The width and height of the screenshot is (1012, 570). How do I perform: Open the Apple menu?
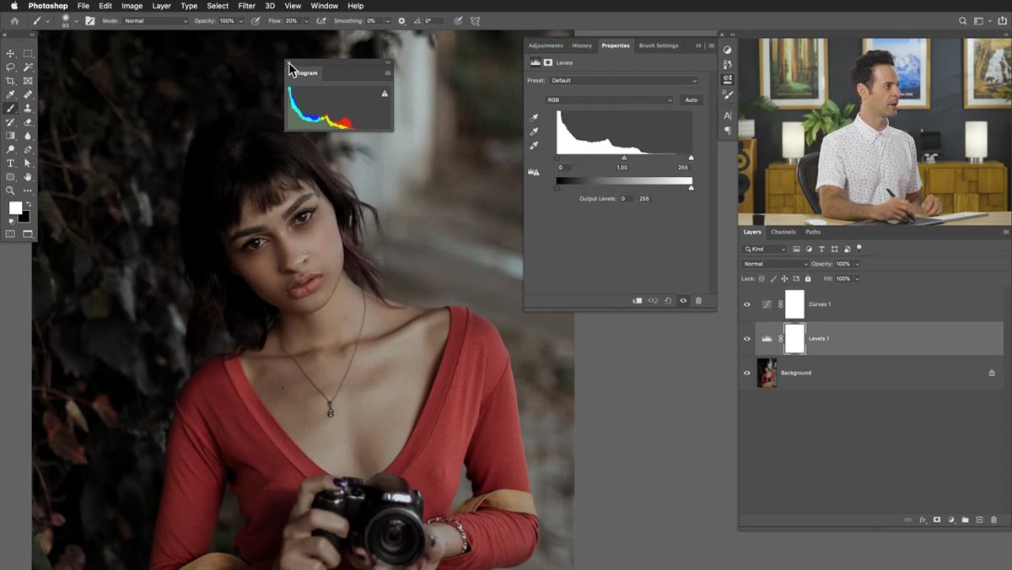click(13, 6)
